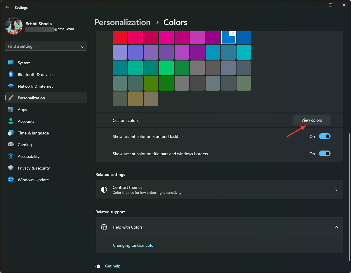The height and width of the screenshot is (273, 351).
Task: Click the Time & language globe icon
Action: tap(11, 133)
